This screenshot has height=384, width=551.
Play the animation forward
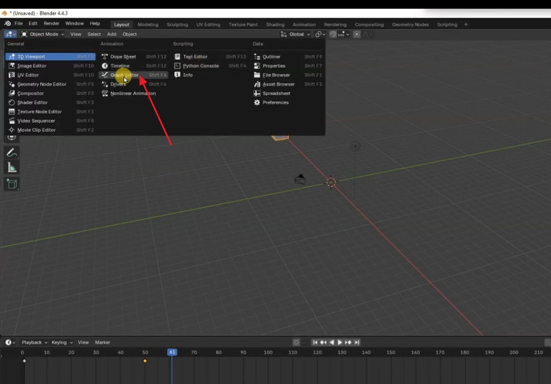tap(340, 342)
